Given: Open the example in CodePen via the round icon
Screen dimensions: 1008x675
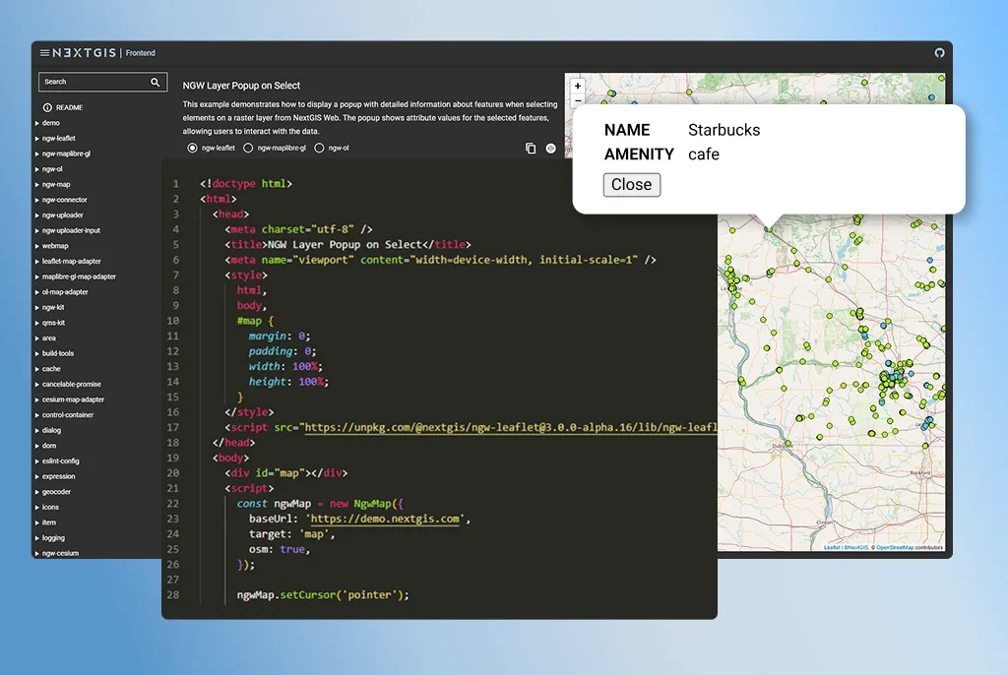Looking at the screenshot, I should (551, 149).
